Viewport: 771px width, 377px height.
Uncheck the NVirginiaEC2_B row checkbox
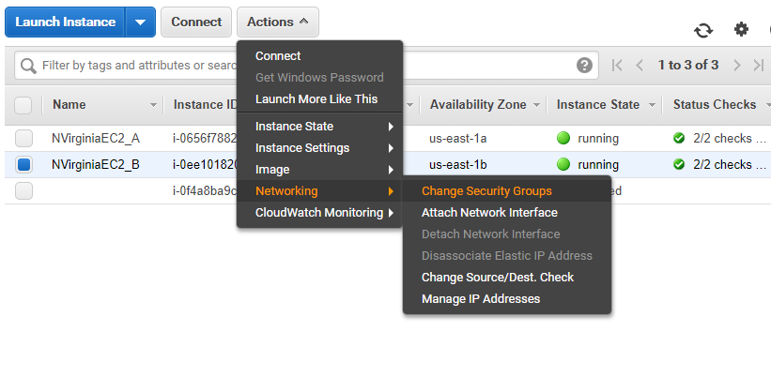point(23,165)
